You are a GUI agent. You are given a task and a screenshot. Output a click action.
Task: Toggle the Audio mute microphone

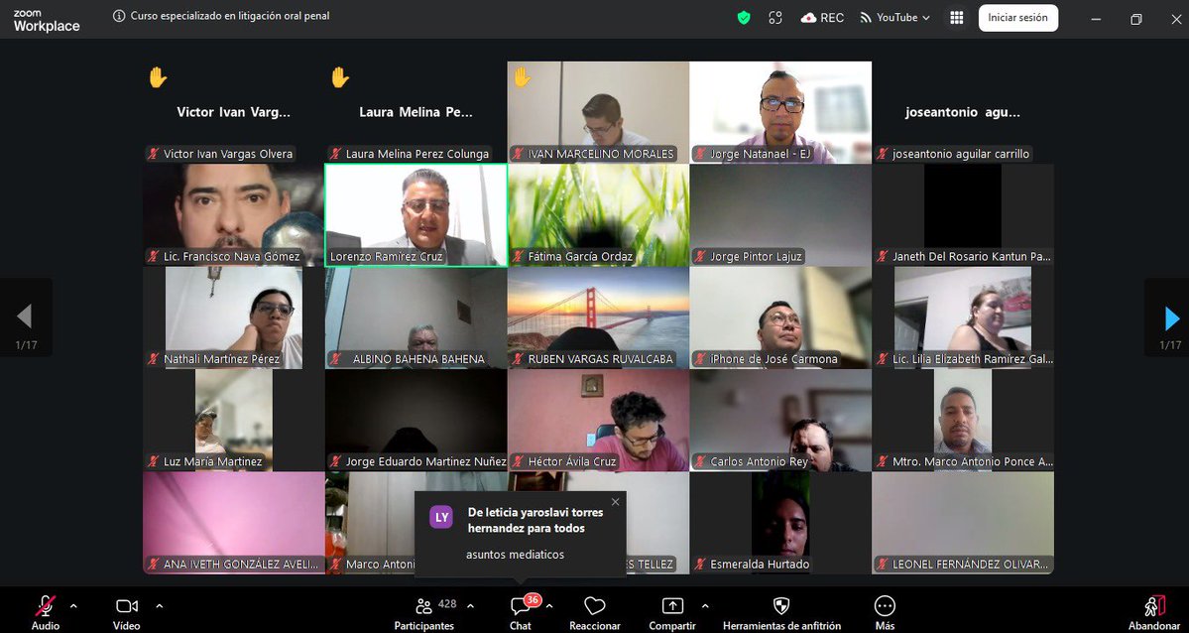click(x=46, y=612)
